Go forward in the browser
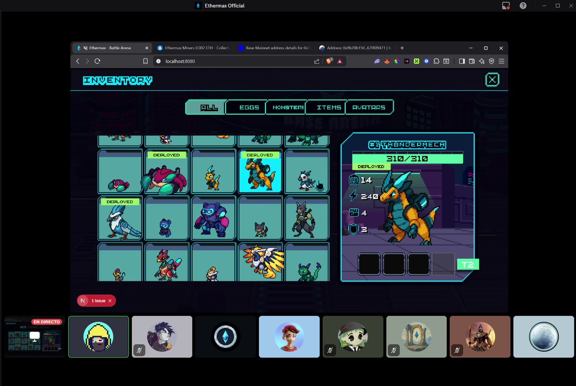The width and height of the screenshot is (576, 386). (87, 61)
